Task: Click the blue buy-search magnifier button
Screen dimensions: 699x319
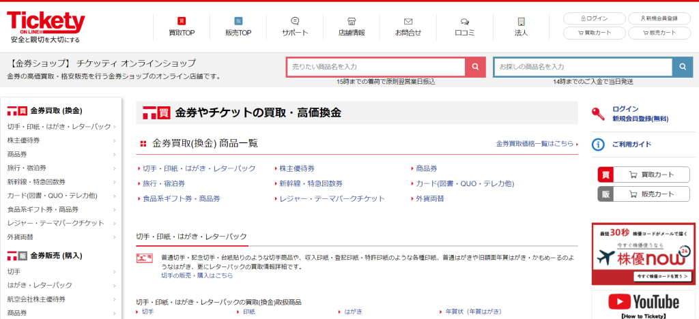Action: [682, 67]
